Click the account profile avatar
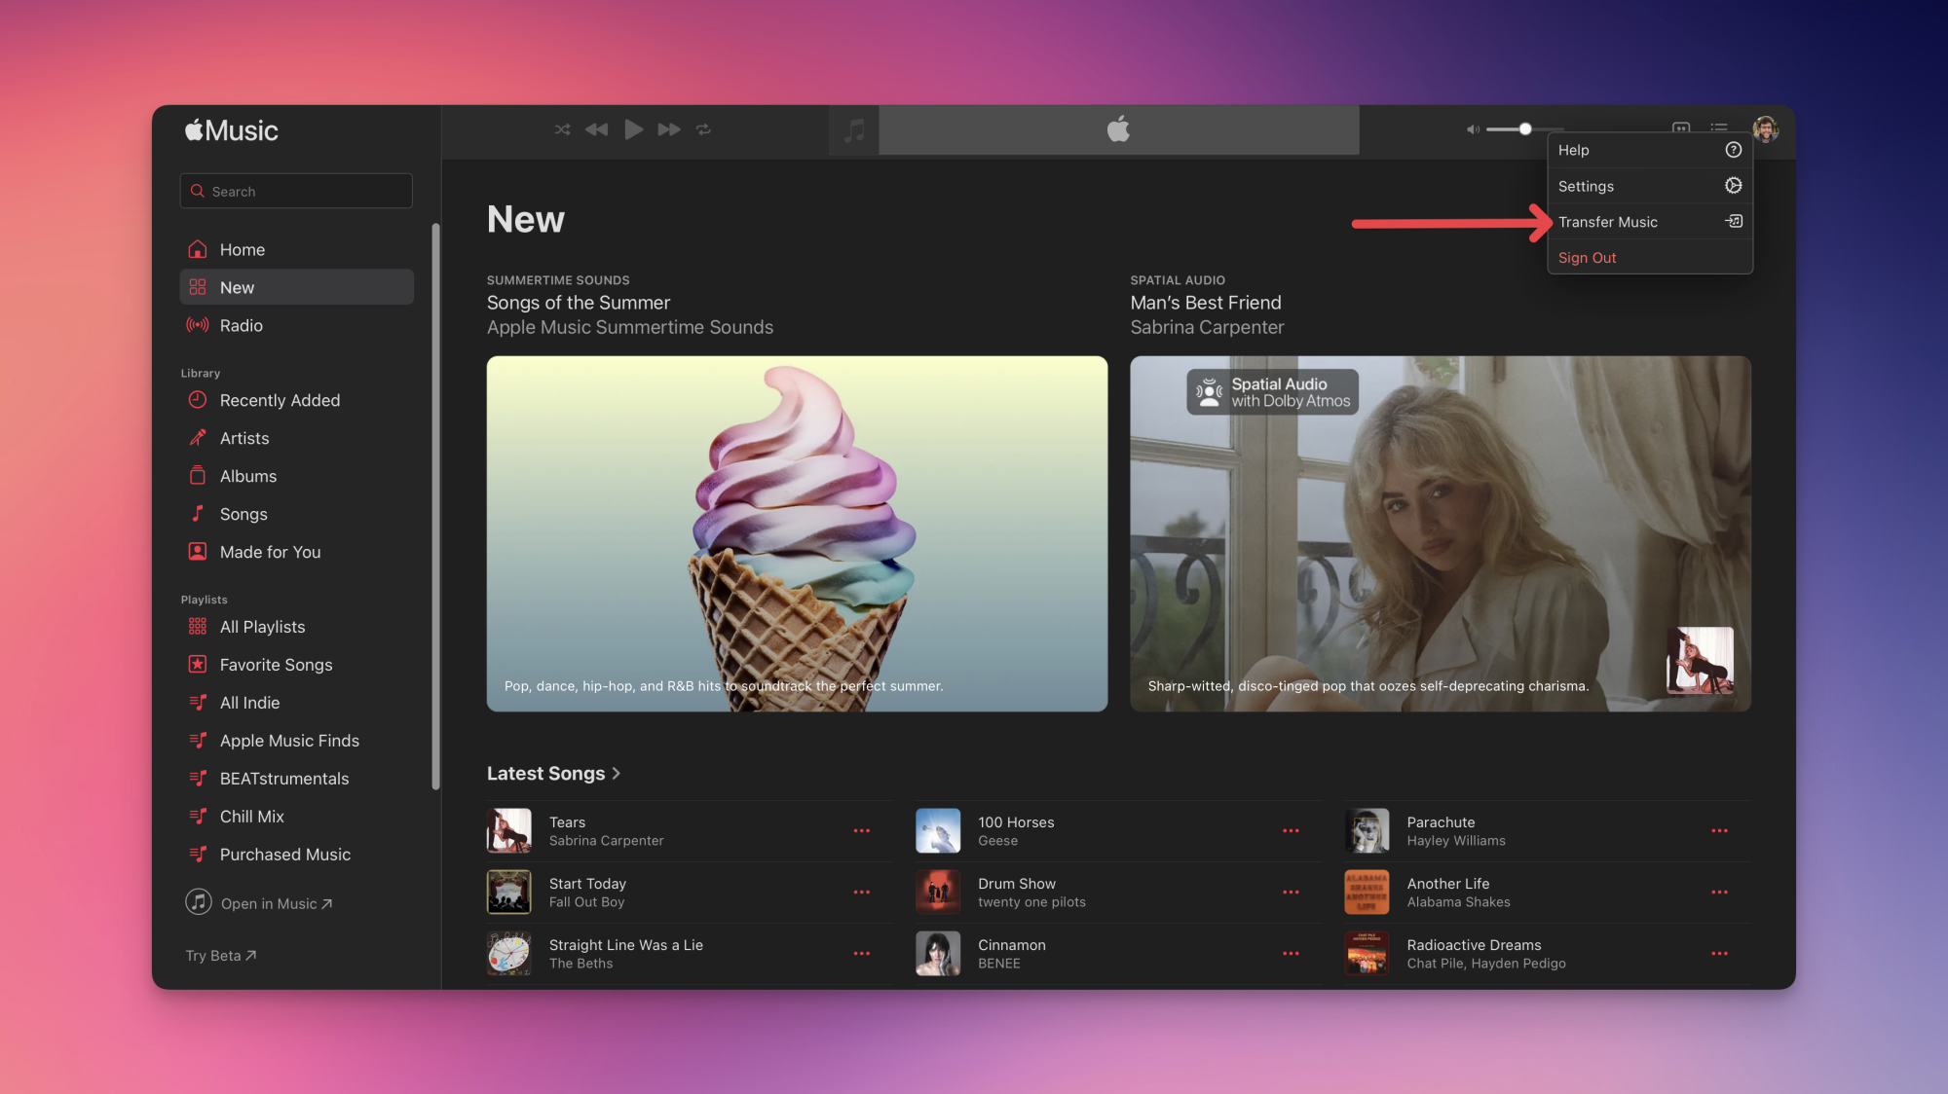Screen dimensions: 1948x1094 1765,128
